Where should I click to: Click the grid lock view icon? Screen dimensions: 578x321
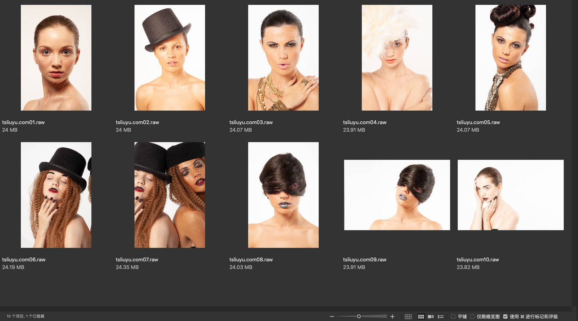coord(408,316)
